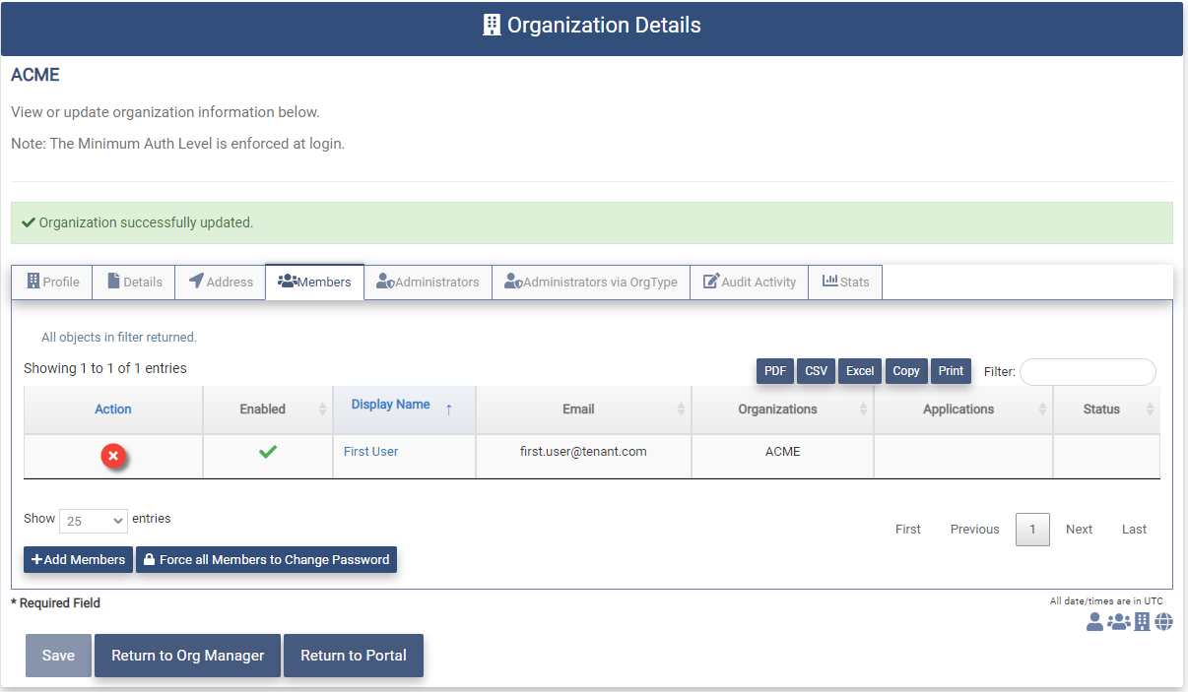Click the building icon at bottom right
The image size is (1188, 692).
(1143, 622)
